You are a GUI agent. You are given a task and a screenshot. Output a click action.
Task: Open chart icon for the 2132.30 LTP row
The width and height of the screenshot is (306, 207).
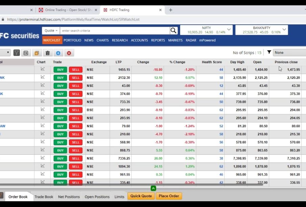point(43,77)
